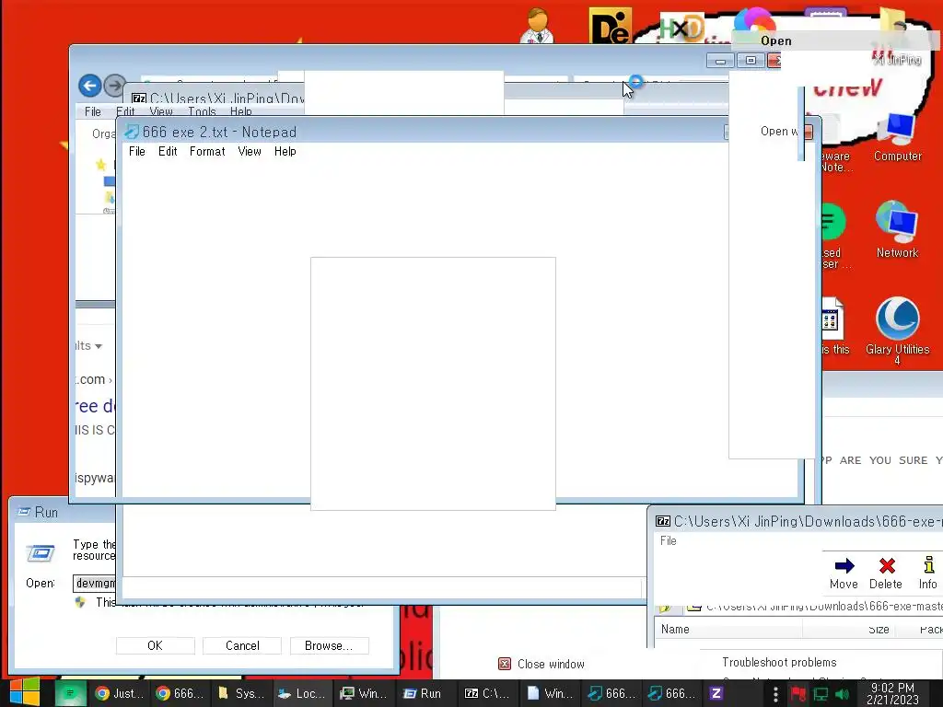The height and width of the screenshot is (707, 943).
Task: Click the red Delete button in 7-Zip
Action: coord(886,573)
